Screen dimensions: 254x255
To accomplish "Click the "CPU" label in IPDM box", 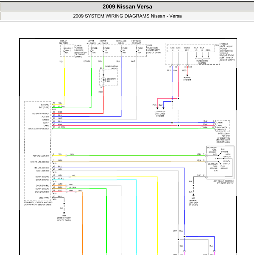I will pyautogui.click(x=217, y=45).
